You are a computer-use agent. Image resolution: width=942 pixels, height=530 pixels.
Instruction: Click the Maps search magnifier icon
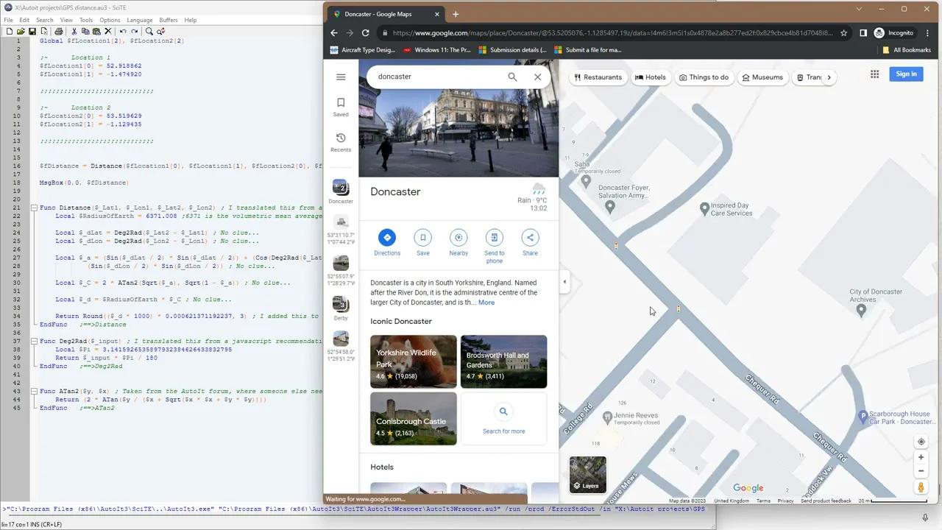point(513,77)
